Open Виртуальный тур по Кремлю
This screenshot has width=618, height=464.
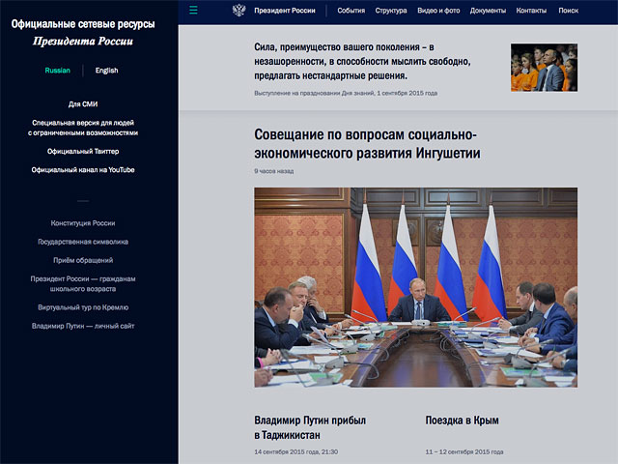(x=83, y=307)
